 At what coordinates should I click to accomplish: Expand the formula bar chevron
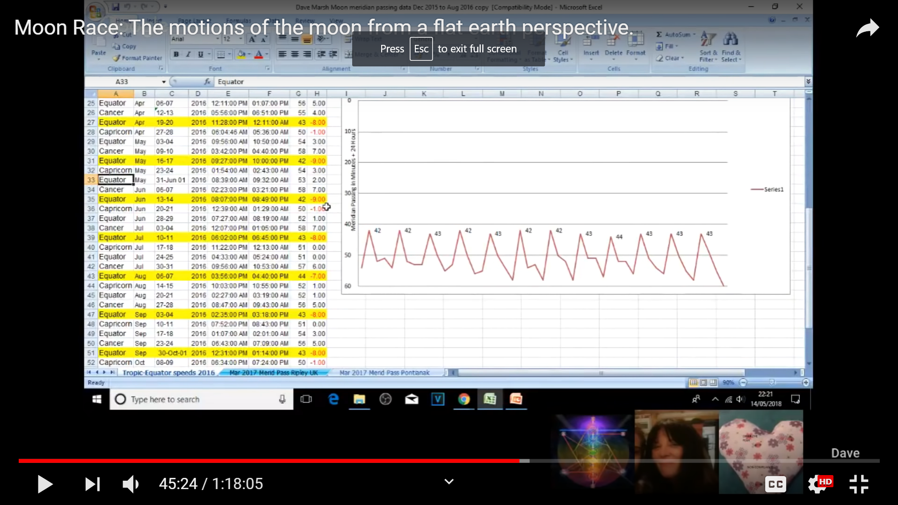(x=808, y=82)
